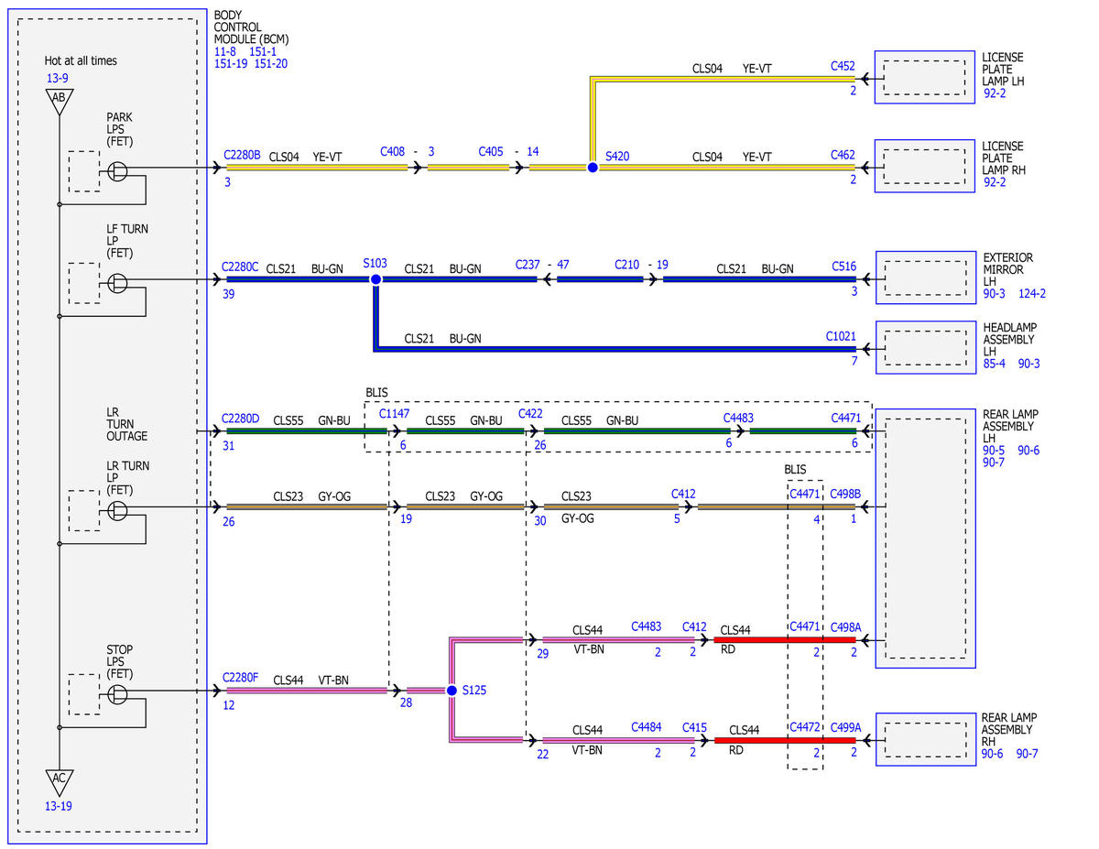Click the C422 connector label
The image size is (1099, 849).
click(x=530, y=413)
